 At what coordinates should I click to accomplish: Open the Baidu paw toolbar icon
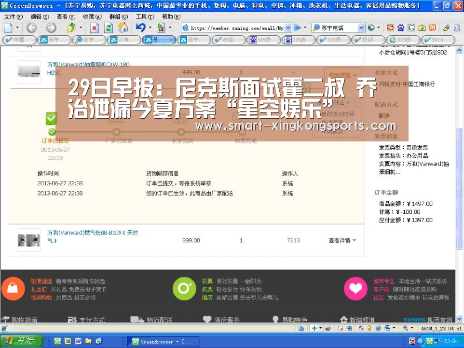click(x=401, y=28)
